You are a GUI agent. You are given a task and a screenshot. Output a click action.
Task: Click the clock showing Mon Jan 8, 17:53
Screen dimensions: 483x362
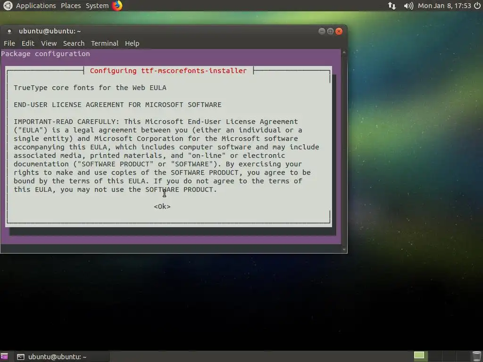444,6
